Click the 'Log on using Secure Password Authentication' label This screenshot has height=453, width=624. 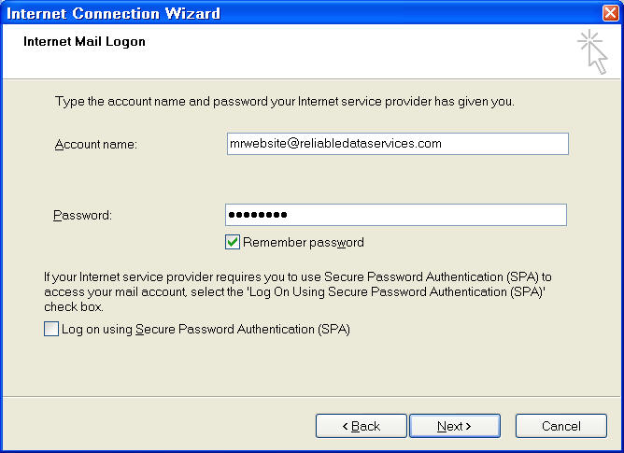click(206, 329)
